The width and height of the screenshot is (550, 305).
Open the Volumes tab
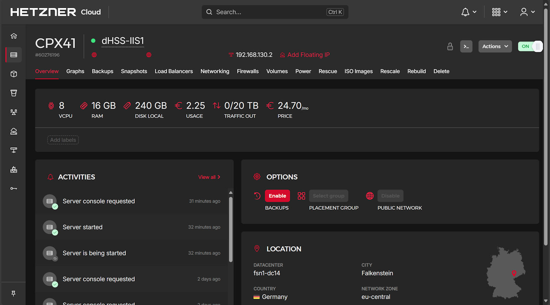pos(277,71)
